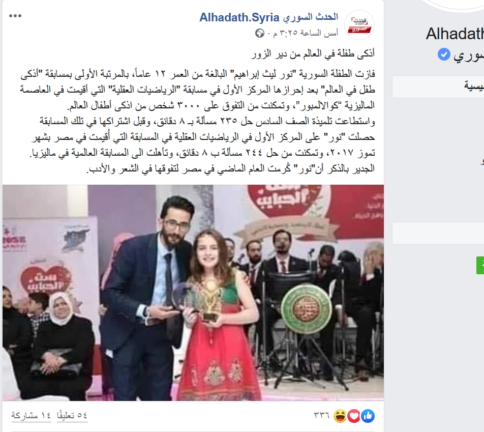
Task: Show the 54 comments on the post
Action: pyautogui.click(x=72, y=415)
